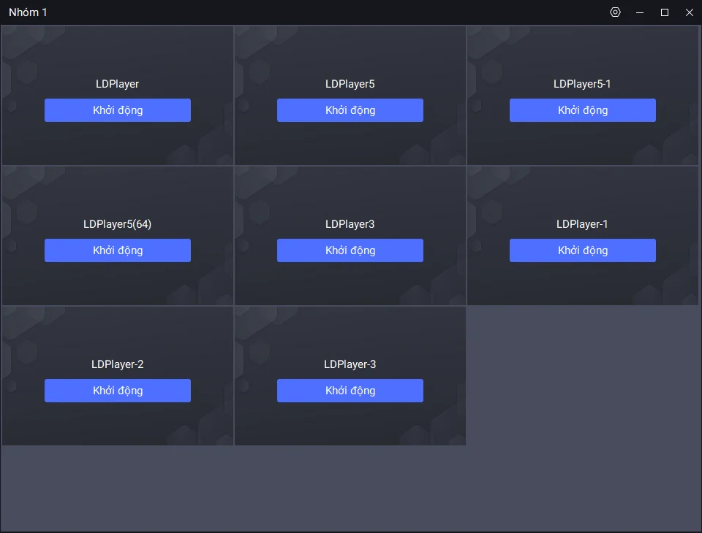This screenshot has height=533, width=702.
Task: Select the LDPlayer5(64) name label
Action: (x=117, y=224)
